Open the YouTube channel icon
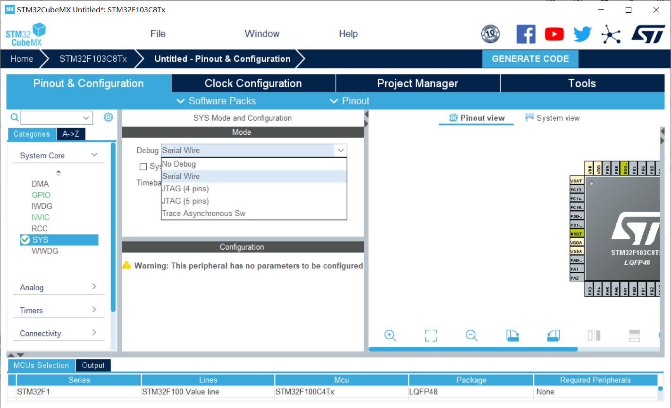The width and height of the screenshot is (671, 408). (x=554, y=34)
